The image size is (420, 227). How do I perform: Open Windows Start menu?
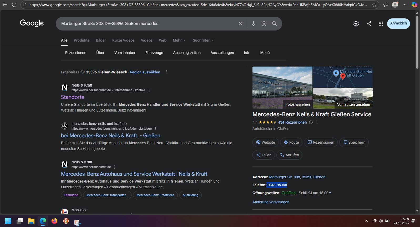tap(8, 221)
